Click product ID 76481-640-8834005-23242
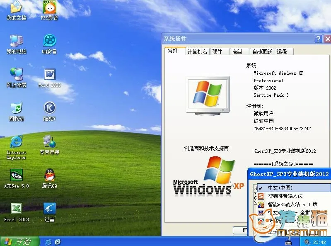 [x=282, y=129]
